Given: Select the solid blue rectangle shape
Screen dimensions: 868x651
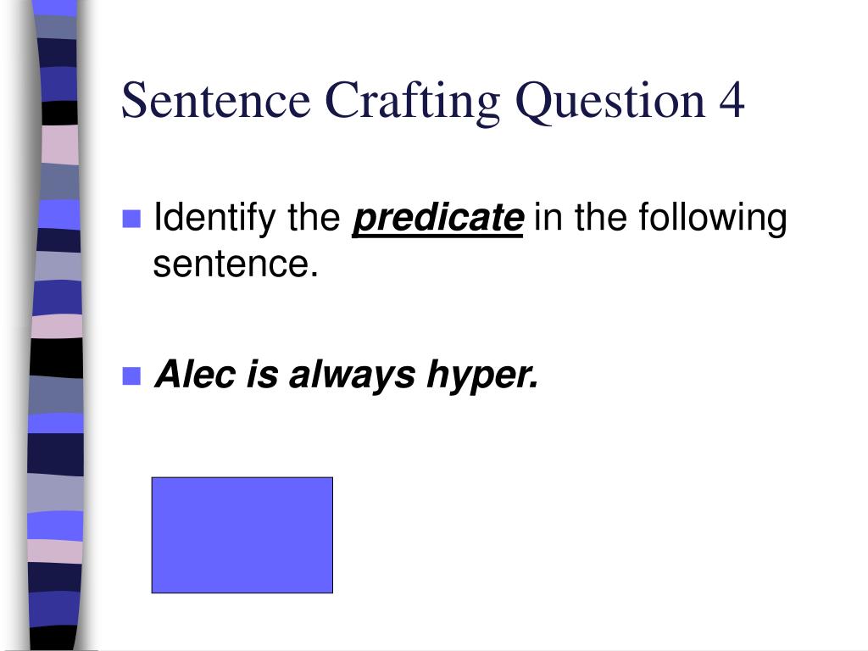Looking at the screenshot, I should click(242, 535).
